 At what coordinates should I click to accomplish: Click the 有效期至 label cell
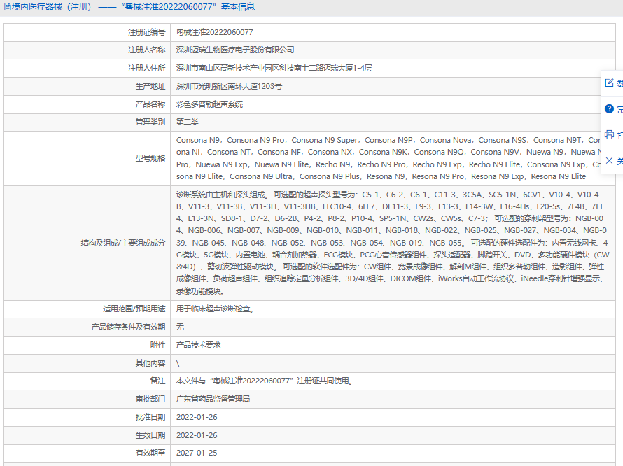[x=87, y=453]
